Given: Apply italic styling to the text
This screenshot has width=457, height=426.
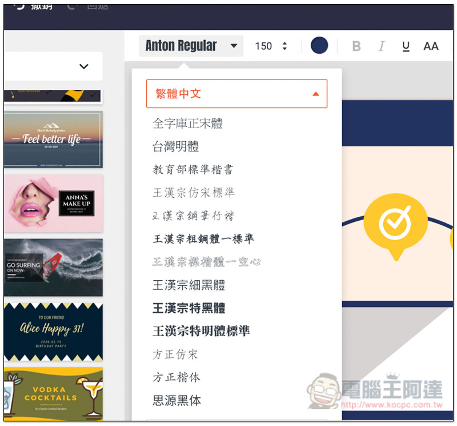Looking at the screenshot, I should (x=381, y=46).
